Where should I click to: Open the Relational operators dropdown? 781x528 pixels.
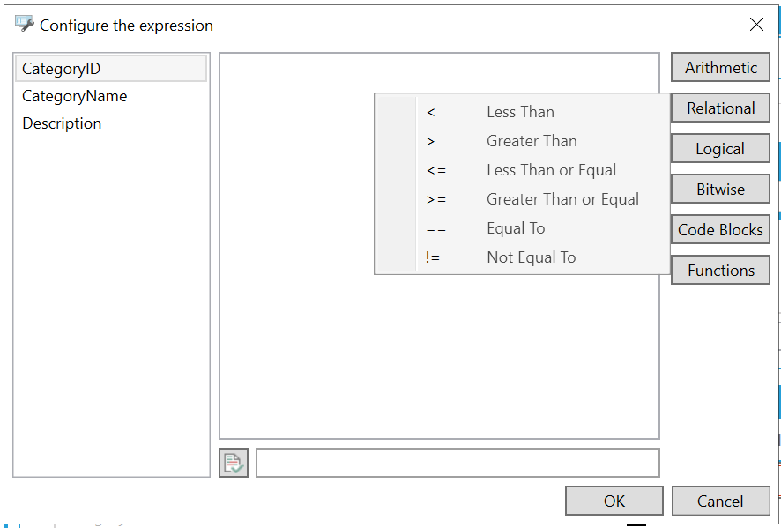click(720, 108)
